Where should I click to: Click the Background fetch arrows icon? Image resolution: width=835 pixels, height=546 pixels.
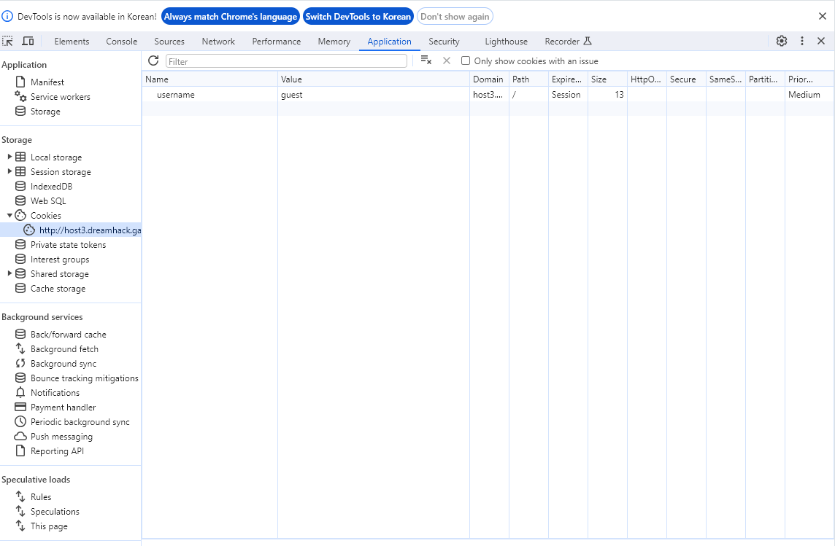[x=20, y=348]
